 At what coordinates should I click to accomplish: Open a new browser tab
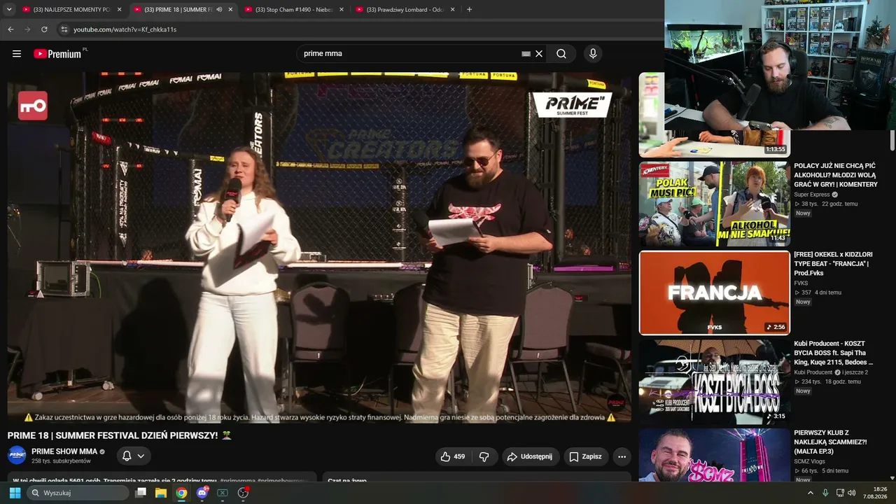point(469,10)
